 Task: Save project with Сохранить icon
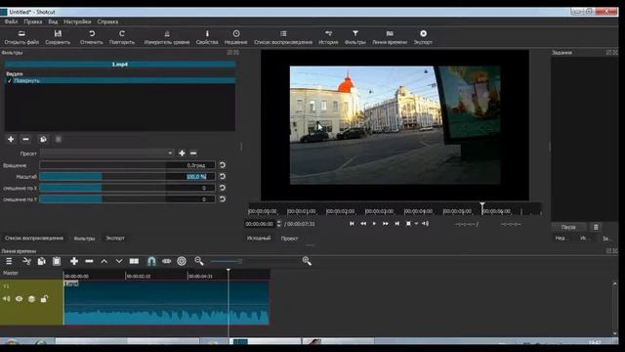point(58,37)
